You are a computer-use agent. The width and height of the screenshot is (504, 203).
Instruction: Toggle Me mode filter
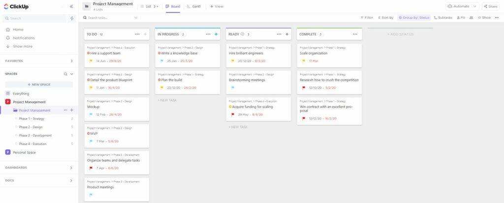(x=461, y=18)
